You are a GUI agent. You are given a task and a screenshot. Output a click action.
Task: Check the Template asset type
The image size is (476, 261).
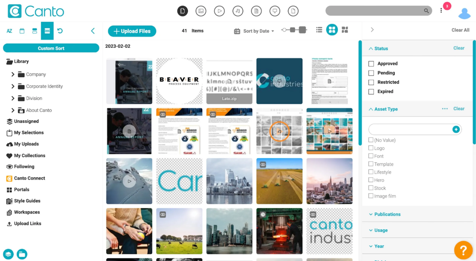click(x=371, y=164)
